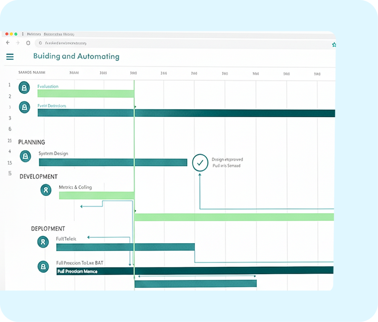
Task: Click the person icon beside Metrics & Coling
Action: point(46,189)
